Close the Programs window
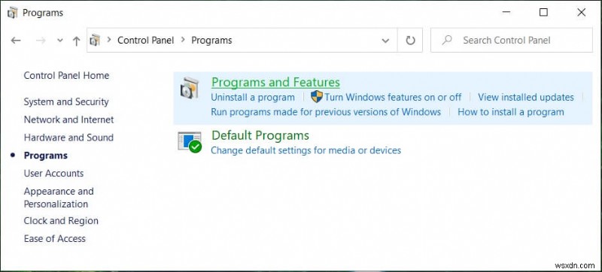The image size is (602, 272). 581,12
